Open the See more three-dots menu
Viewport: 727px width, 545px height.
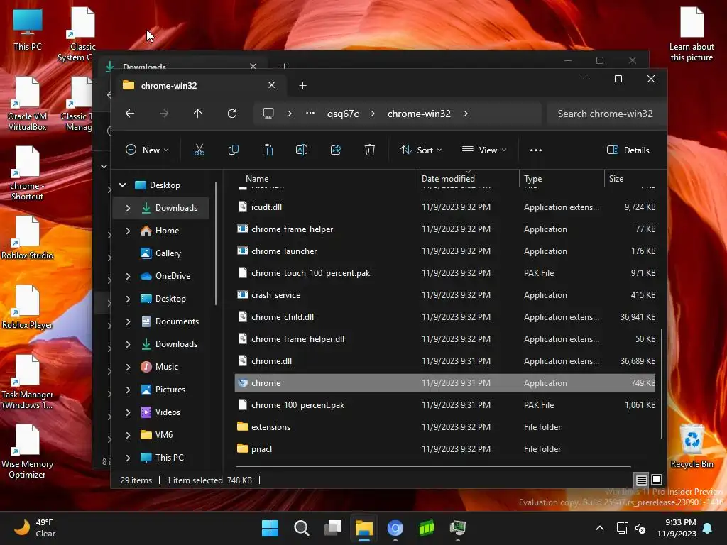click(535, 150)
